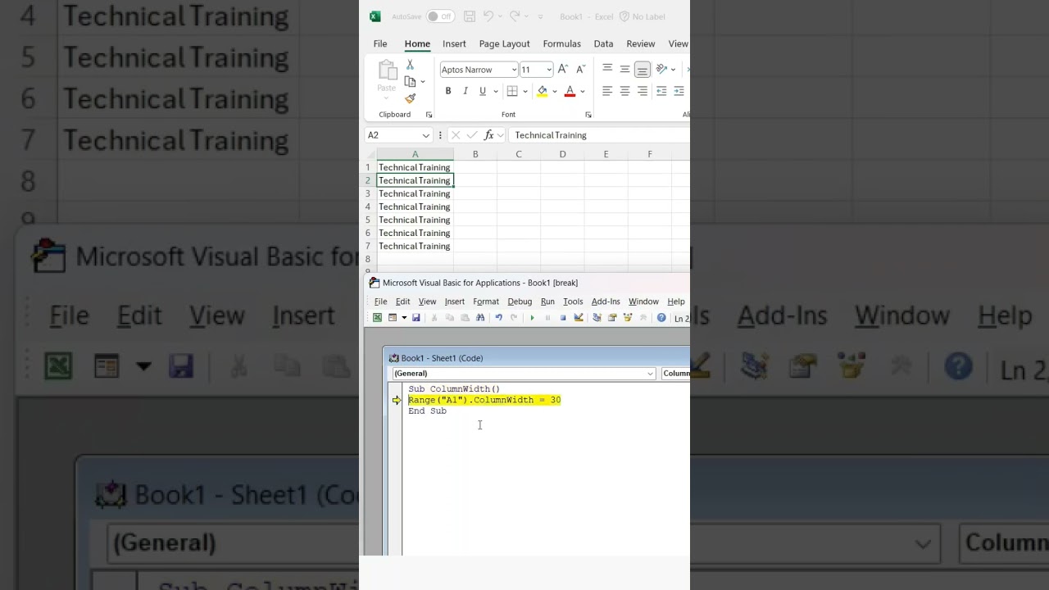
Task: Open the font color picker arrow
Action: pos(583,91)
